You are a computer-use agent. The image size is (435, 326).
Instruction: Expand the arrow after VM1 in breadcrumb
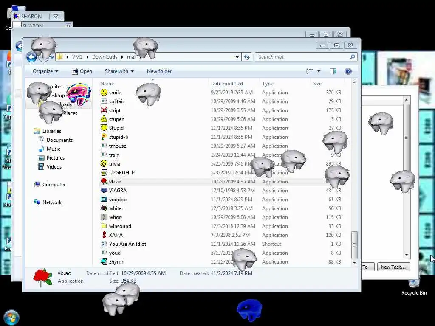click(87, 57)
